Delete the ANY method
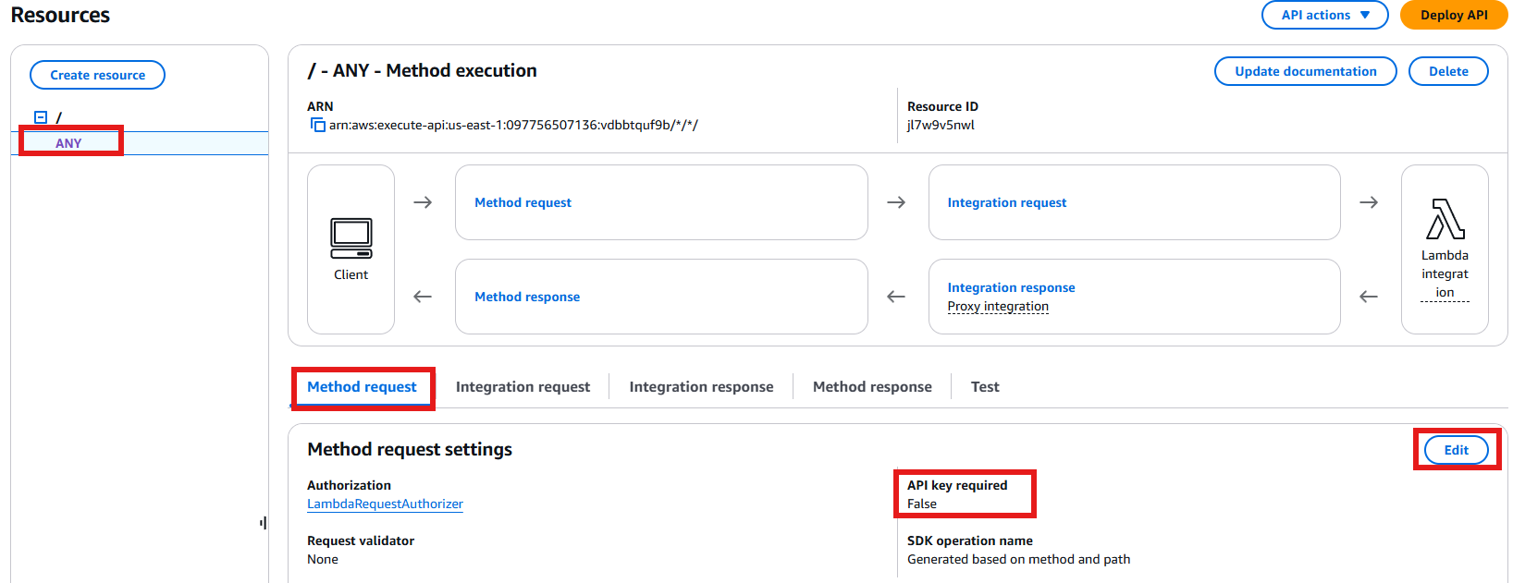This screenshot has height=583, width=1513. (1447, 71)
